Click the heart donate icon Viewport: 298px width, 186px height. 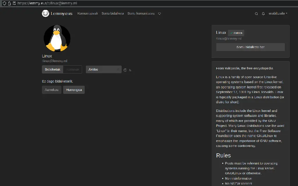click(x=159, y=14)
